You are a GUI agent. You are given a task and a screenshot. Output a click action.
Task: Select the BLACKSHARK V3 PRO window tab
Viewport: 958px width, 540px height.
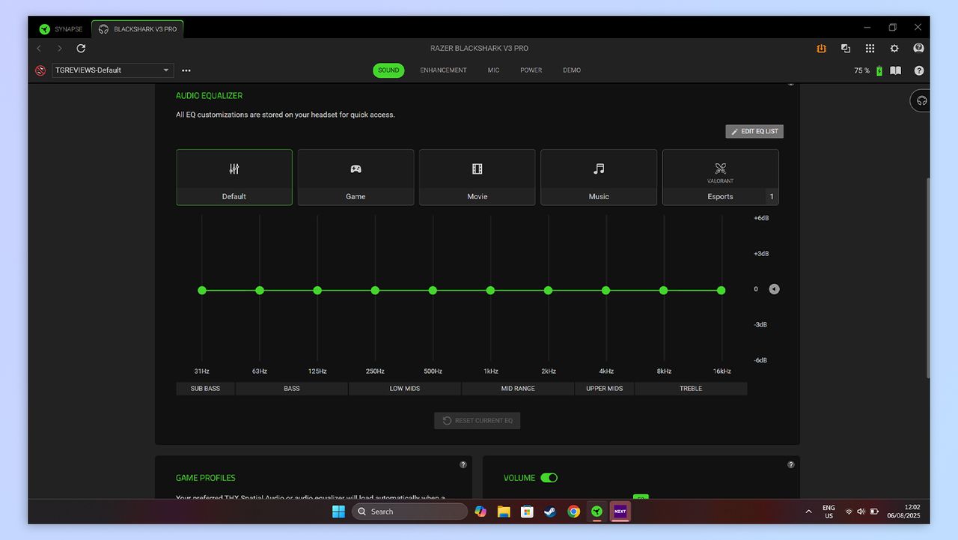[138, 29]
